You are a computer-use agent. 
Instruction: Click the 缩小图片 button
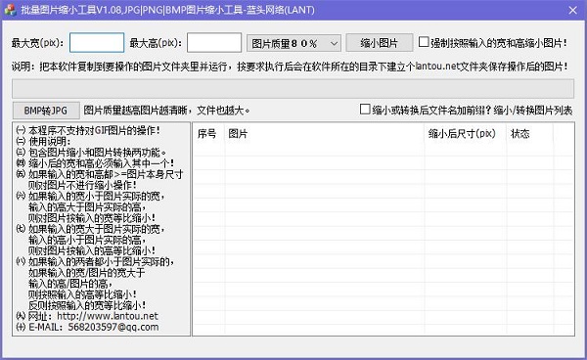point(380,43)
